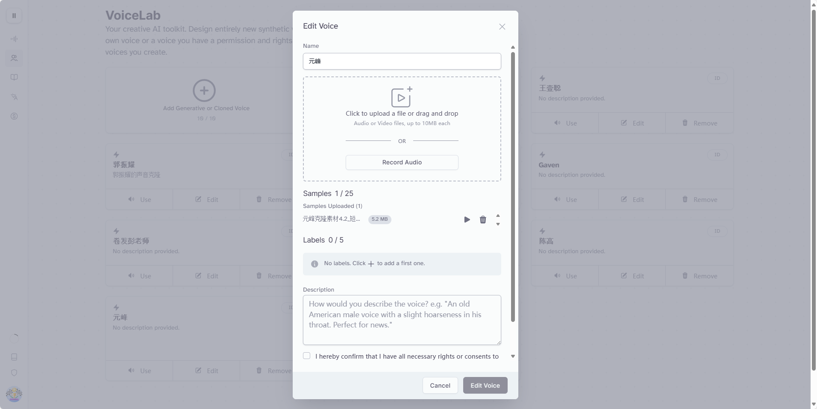
Task: Click the ID badge on 陈高 card
Action: 717,231
